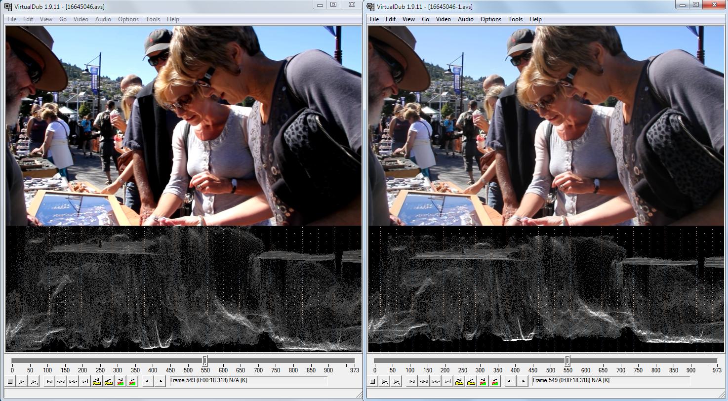Play output video in left 16645046.avs window

(x=34, y=381)
